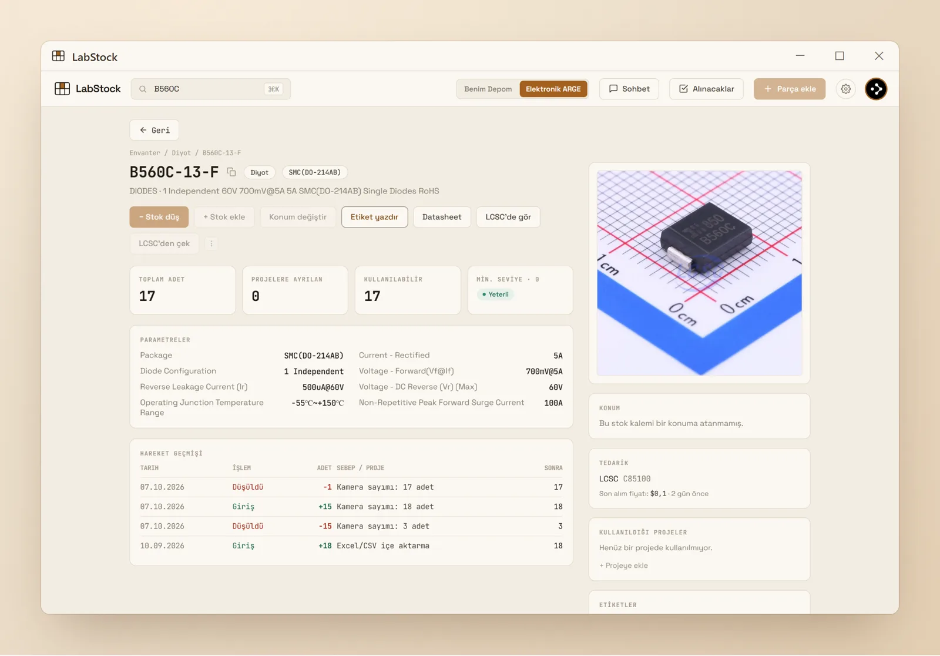
Task: Click LCSC'de gör button
Action: point(508,217)
